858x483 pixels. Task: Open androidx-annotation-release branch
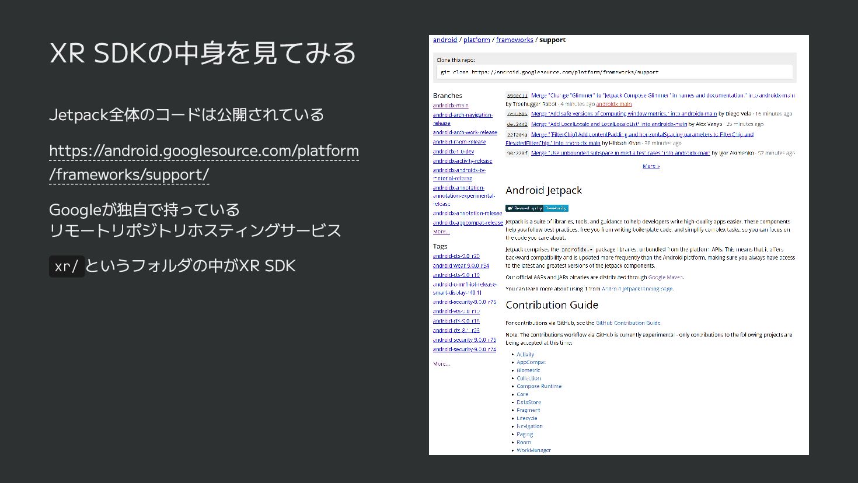click(467, 213)
